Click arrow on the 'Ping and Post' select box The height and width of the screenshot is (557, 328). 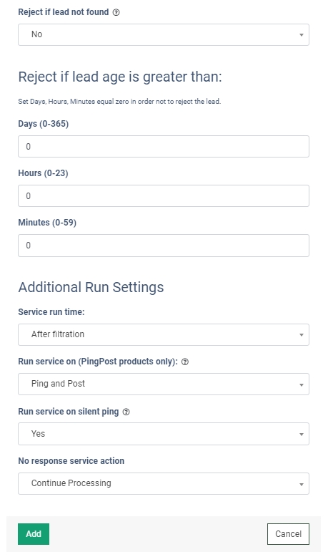(301, 384)
